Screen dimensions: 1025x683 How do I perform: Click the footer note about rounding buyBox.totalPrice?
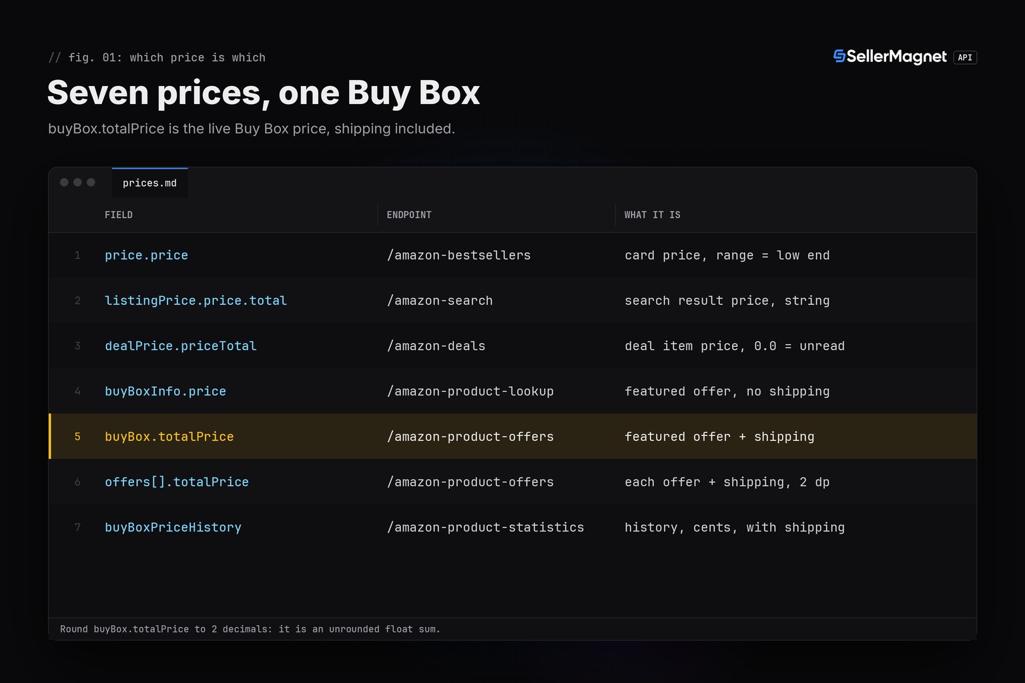pos(250,629)
